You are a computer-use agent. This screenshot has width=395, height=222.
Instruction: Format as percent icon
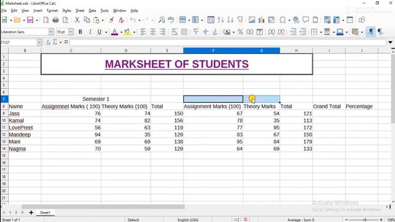click(240, 31)
